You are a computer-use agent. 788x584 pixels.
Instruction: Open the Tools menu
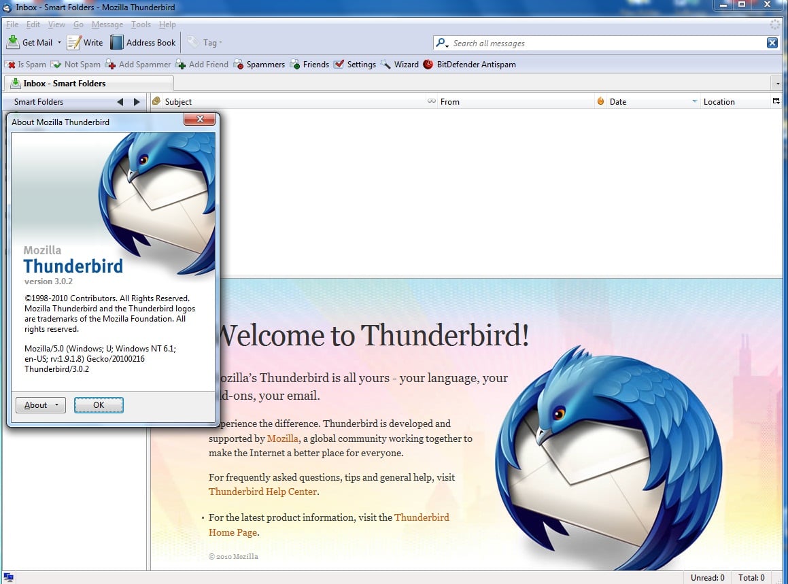[141, 24]
